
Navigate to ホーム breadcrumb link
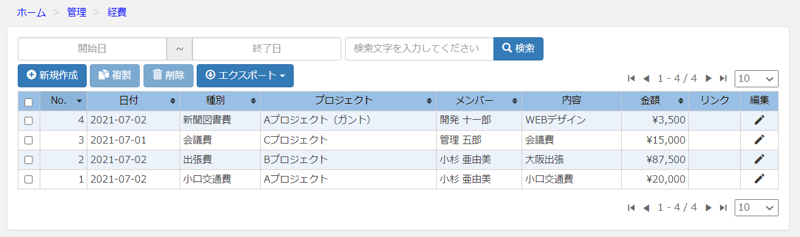[x=31, y=12]
